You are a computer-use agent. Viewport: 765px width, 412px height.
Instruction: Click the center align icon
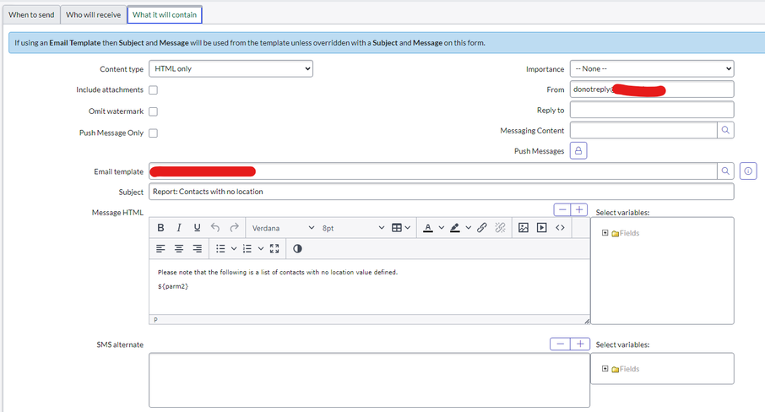tap(179, 248)
